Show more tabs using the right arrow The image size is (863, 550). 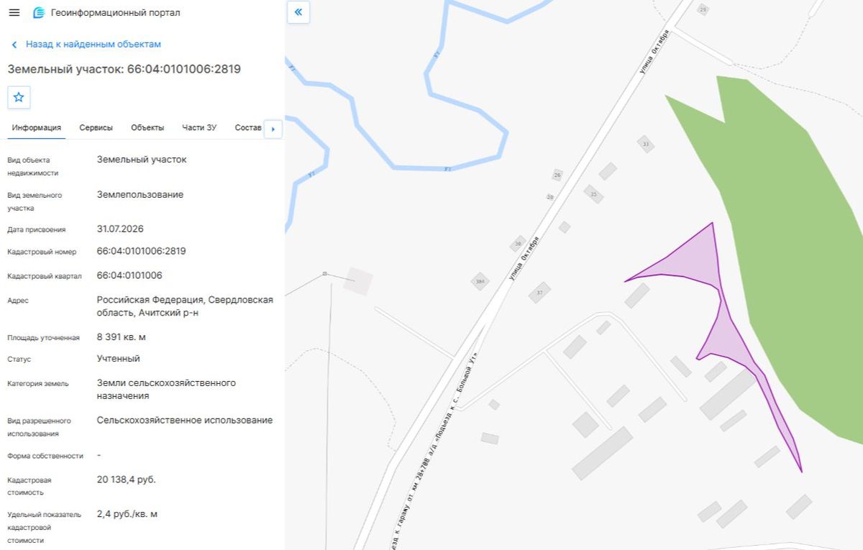273,129
